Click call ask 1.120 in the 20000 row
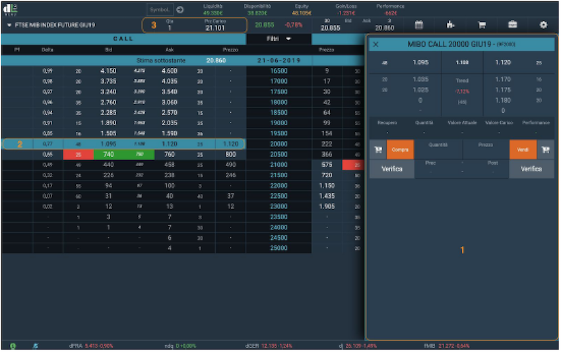The width and height of the screenshot is (561, 352). click(170, 144)
